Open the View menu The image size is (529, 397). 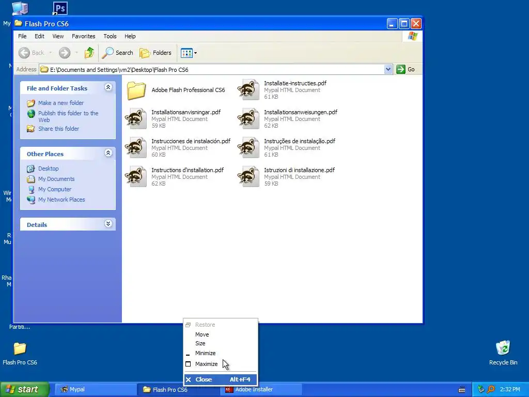[58, 36]
